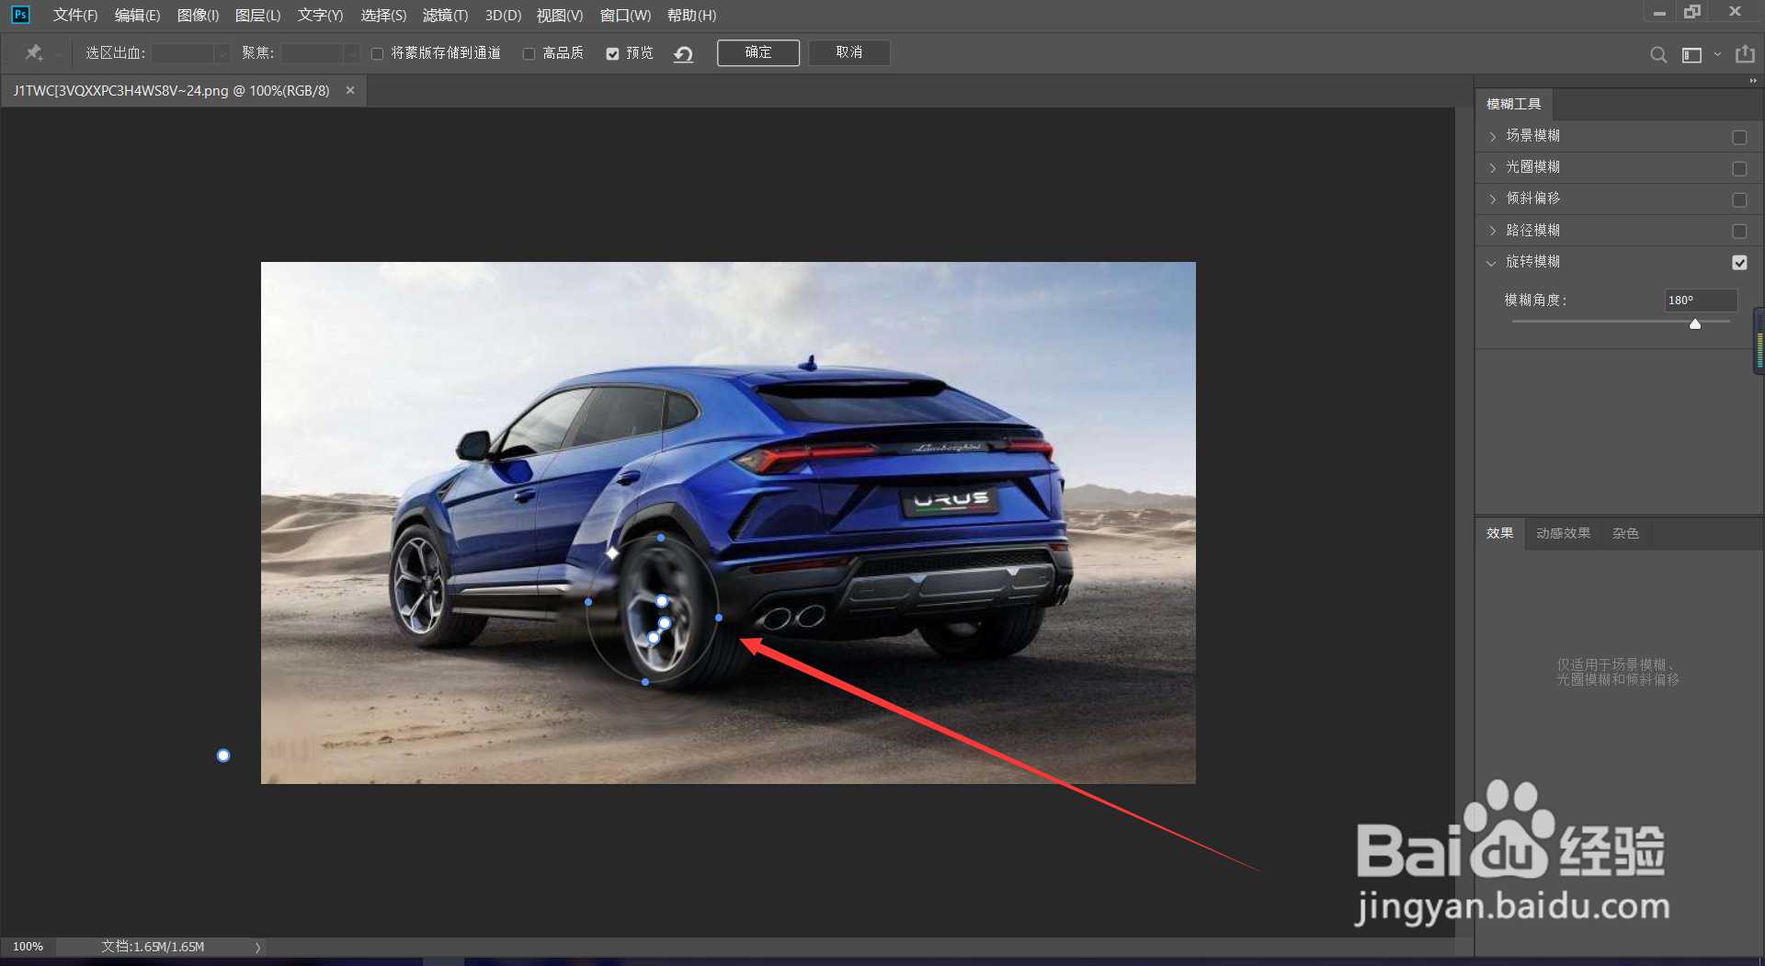Click the canvas vertical scrollbar
Image resolution: width=1765 pixels, height=966 pixels.
point(1463,522)
